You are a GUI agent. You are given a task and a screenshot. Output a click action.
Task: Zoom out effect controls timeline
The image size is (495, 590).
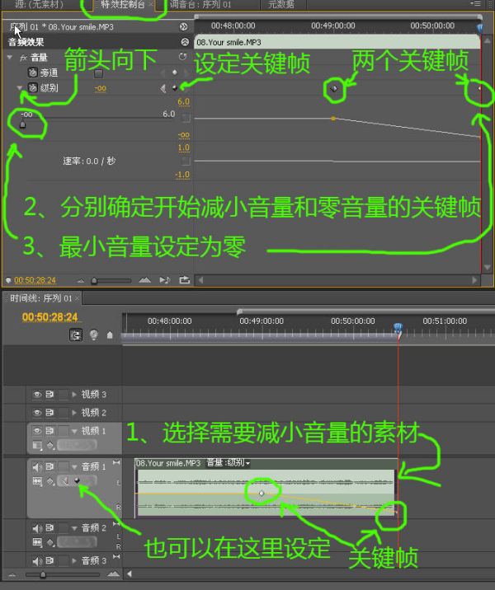click(81, 281)
